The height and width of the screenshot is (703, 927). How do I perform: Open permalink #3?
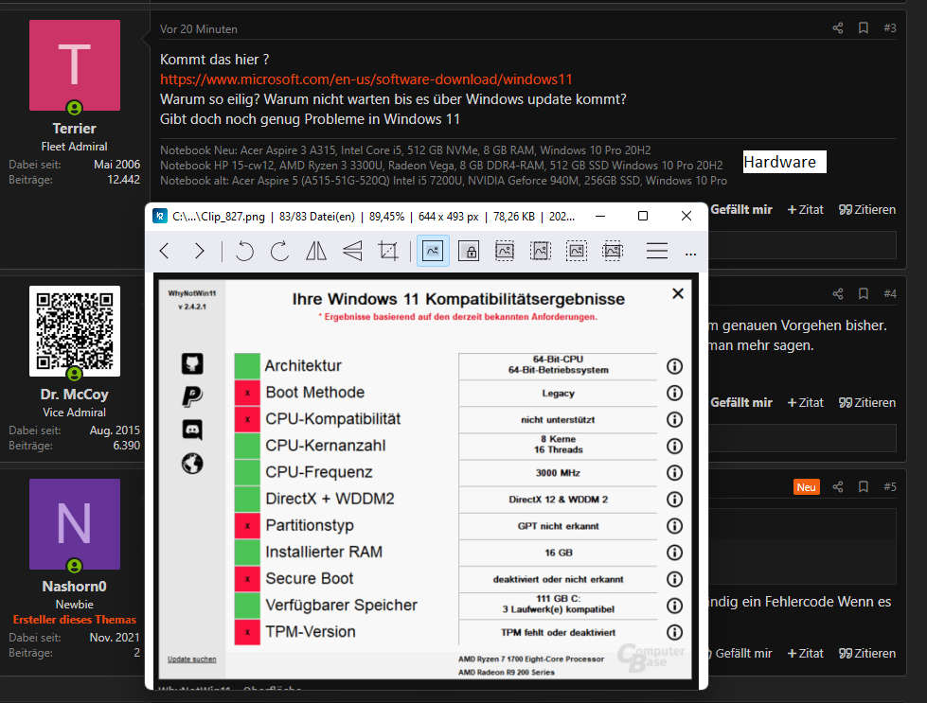coord(890,27)
